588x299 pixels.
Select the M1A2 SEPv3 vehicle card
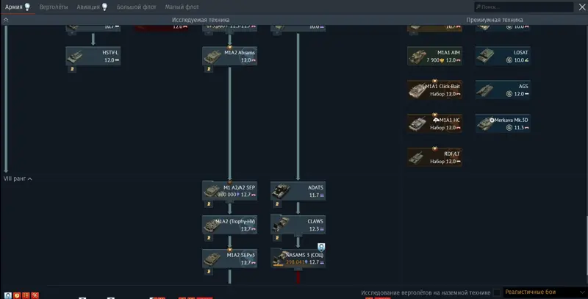[229, 259]
